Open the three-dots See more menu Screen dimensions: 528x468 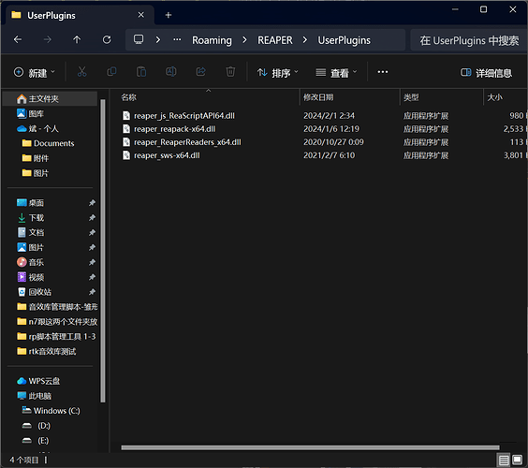pyautogui.click(x=383, y=72)
